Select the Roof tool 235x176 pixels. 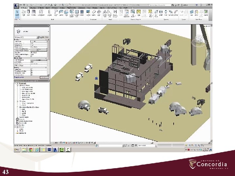point(56,13)
